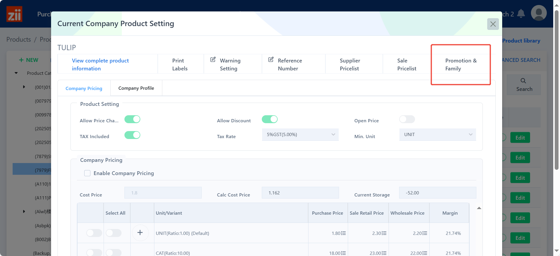Viewport: 560px width, 256px height.
Task: Expand the (001)01 tree node
Action: (24, 87)
